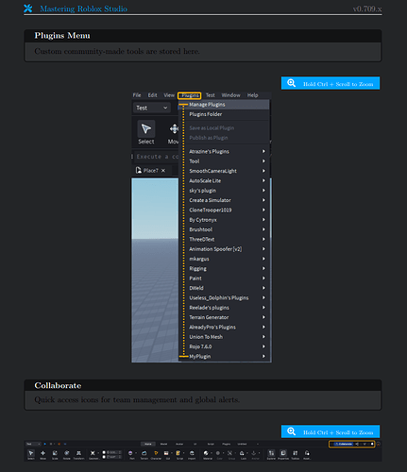Open the Mastering Roblox Studio header link

83,8
